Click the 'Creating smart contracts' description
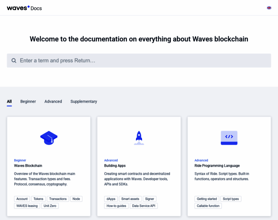Image resolution: width=278 pixels, height=220 pixels. point(137,179)
